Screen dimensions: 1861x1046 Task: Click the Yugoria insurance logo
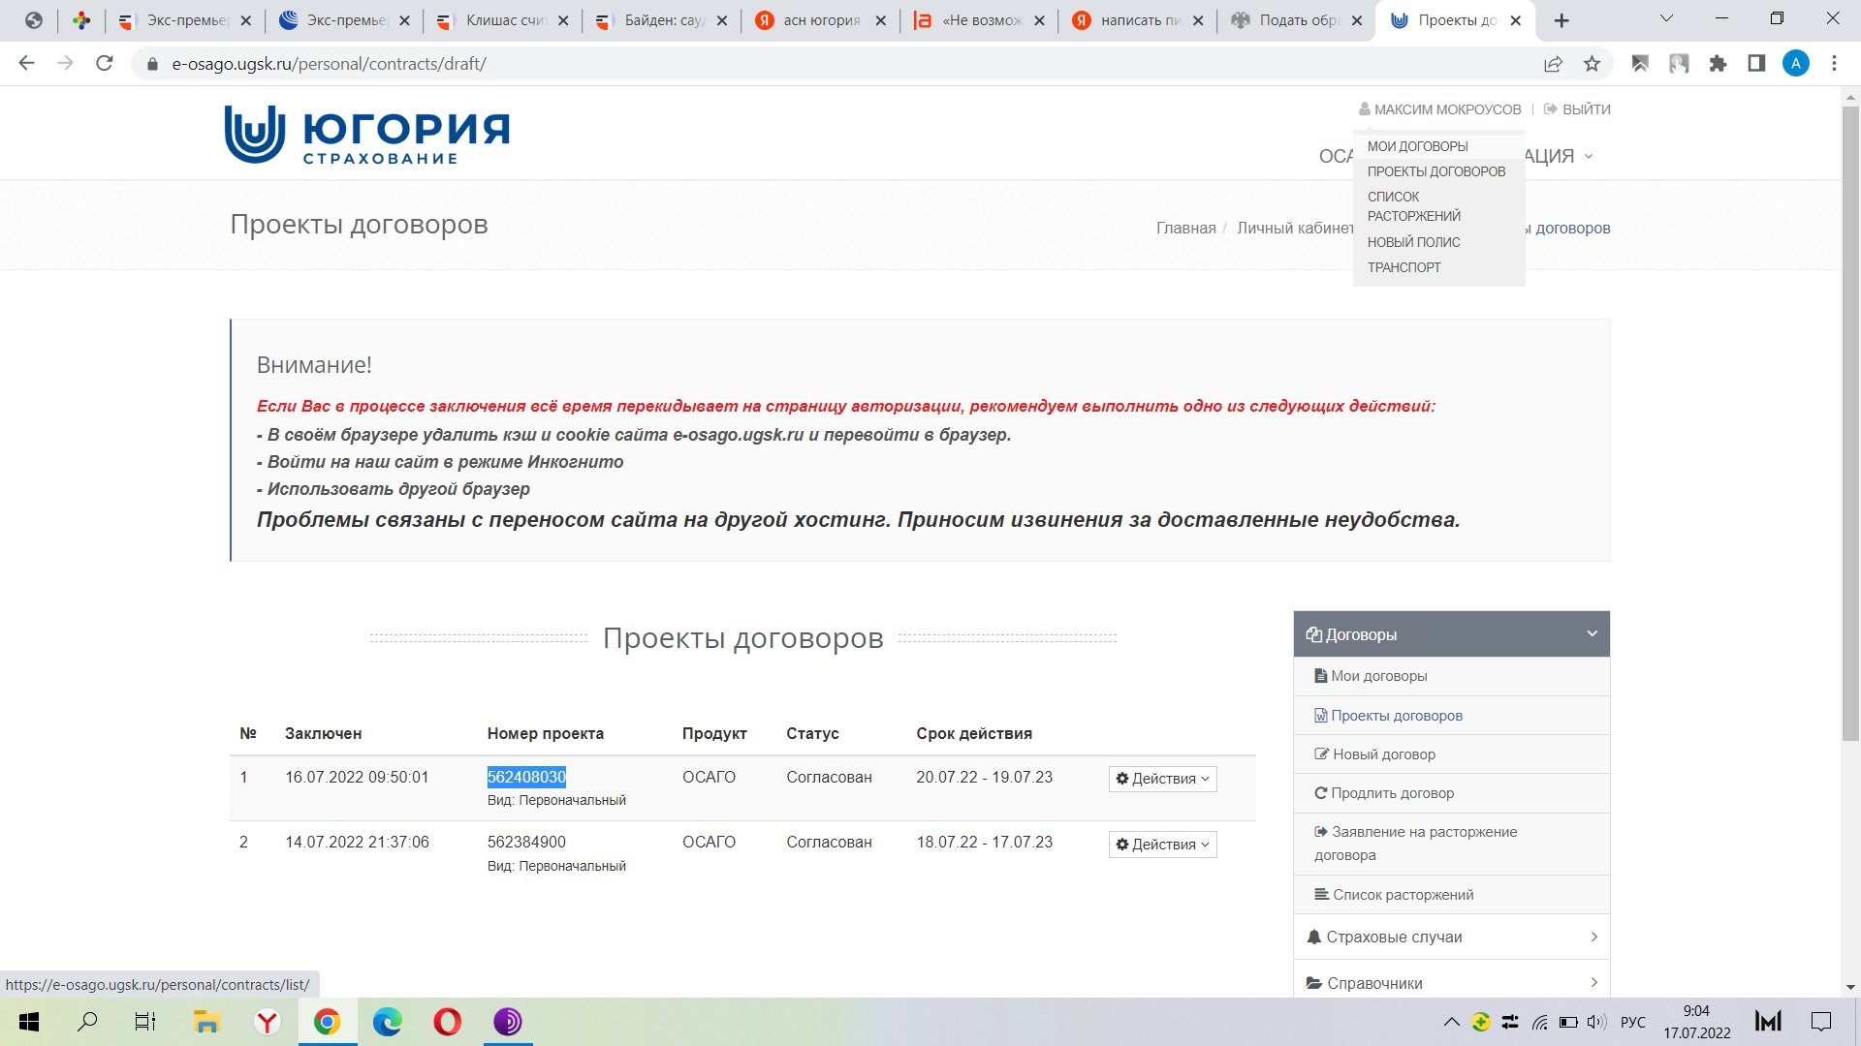[367, 134]
